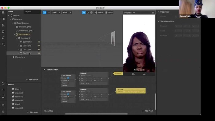Switch simulator camera with the flip icon
The width and height of the screenshot is (215, 121).
(133, 74)
